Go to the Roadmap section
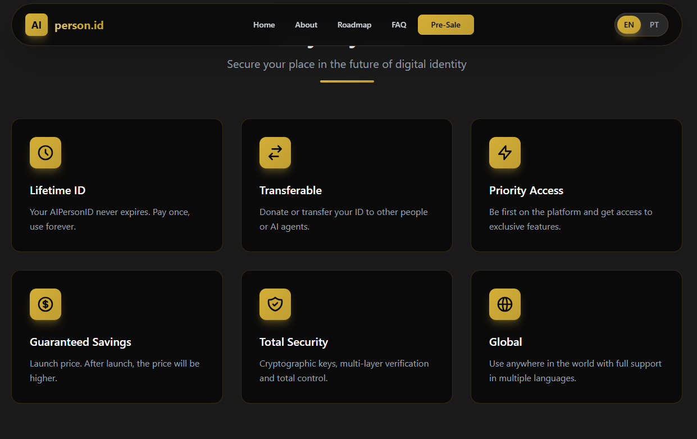The height and width of the screenshot is (439, 697). click(354, 25)
